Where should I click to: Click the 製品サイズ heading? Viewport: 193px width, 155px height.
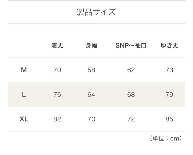tap(96, 12)
